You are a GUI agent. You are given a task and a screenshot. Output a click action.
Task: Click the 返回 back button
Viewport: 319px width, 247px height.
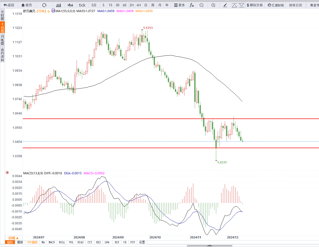click(x=9, y=5)
